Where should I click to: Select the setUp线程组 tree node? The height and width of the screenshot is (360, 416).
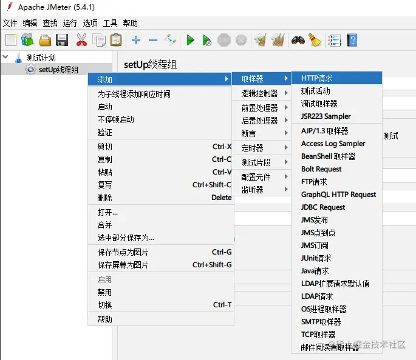point(58,70)
